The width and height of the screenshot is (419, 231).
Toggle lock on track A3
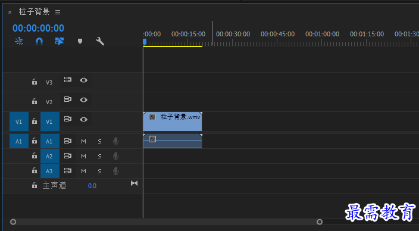tap(35, 170)
